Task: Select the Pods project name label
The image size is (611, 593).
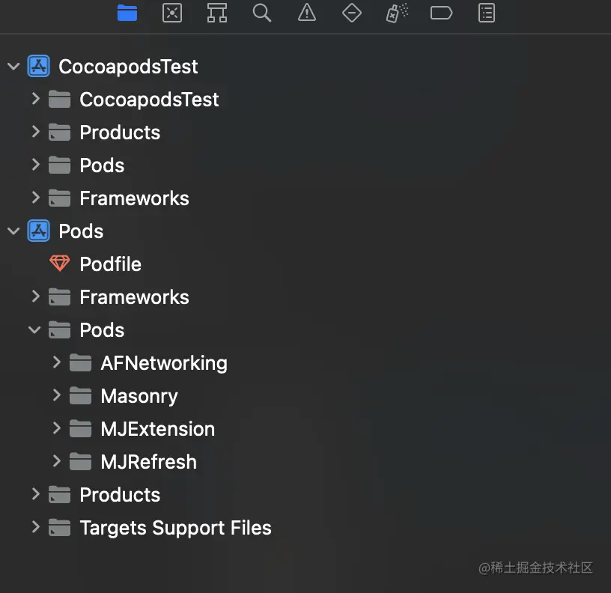Action: point(81,231)
